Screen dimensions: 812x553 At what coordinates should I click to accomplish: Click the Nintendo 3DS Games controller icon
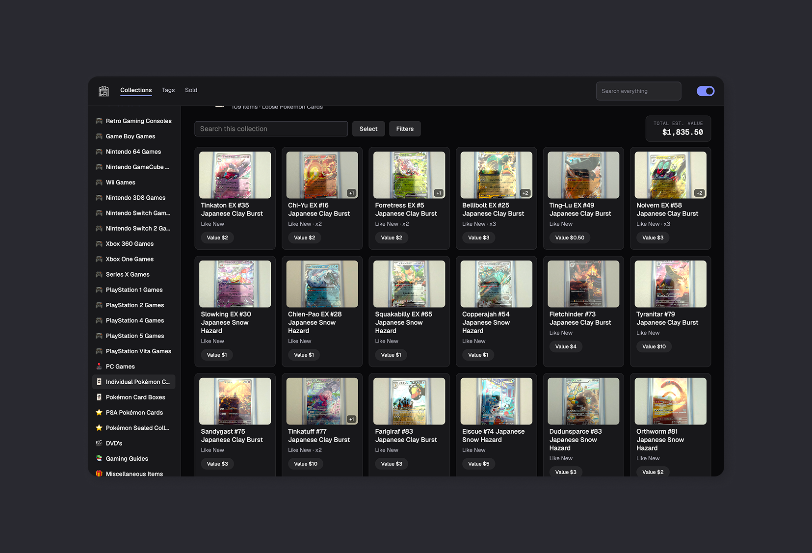99,198
